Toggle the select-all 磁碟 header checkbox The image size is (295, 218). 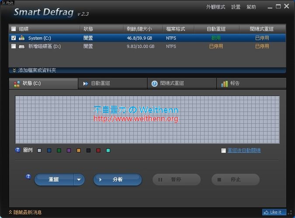pyautogui.click(x=14, y=29)
